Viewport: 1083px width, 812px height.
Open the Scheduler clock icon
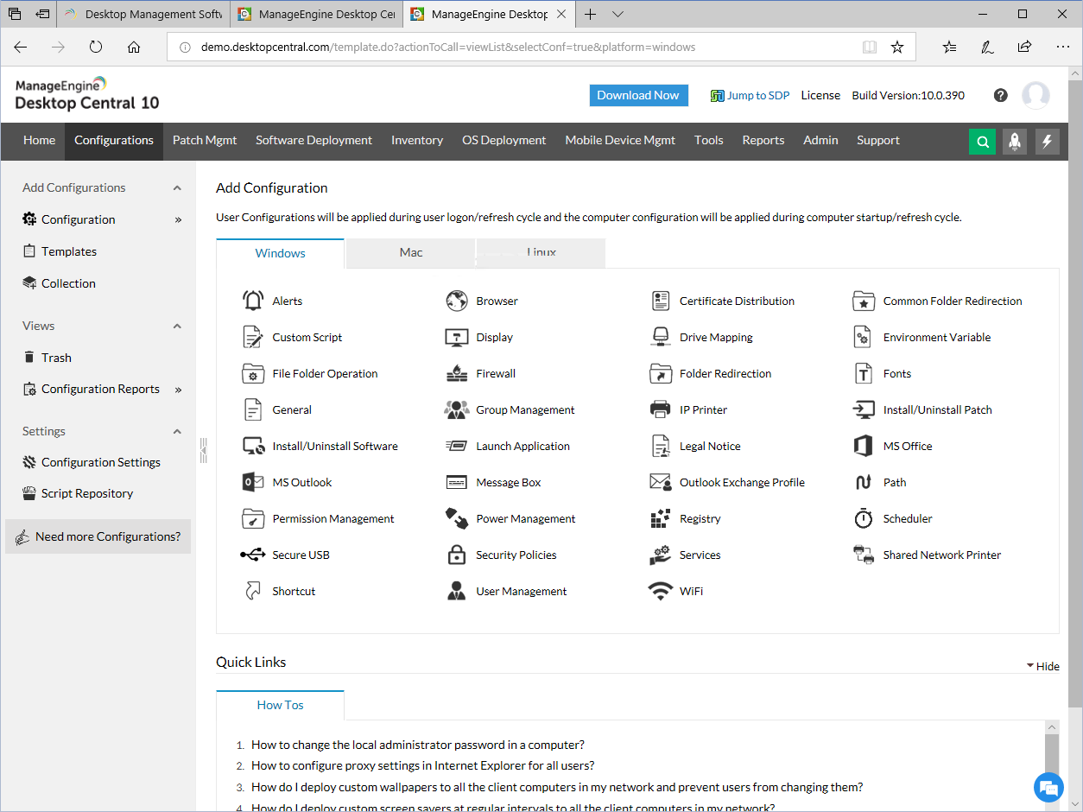(x=864, y=519)
